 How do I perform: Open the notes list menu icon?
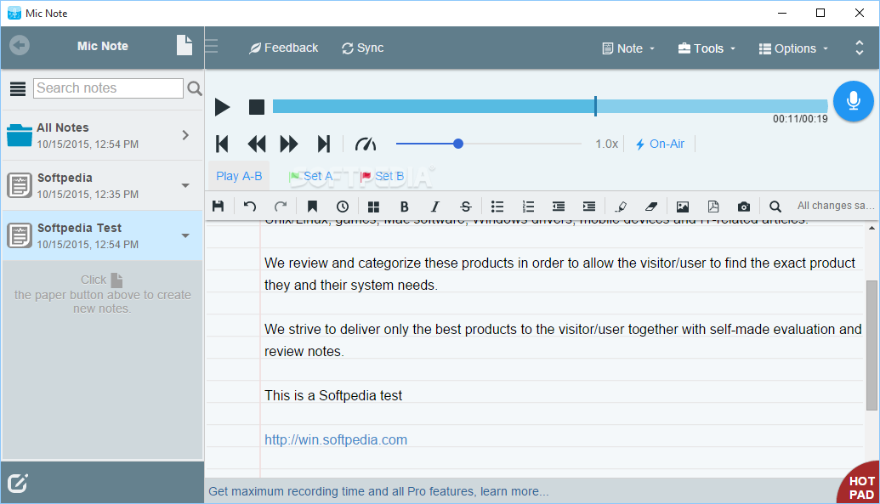click(18, 88)
